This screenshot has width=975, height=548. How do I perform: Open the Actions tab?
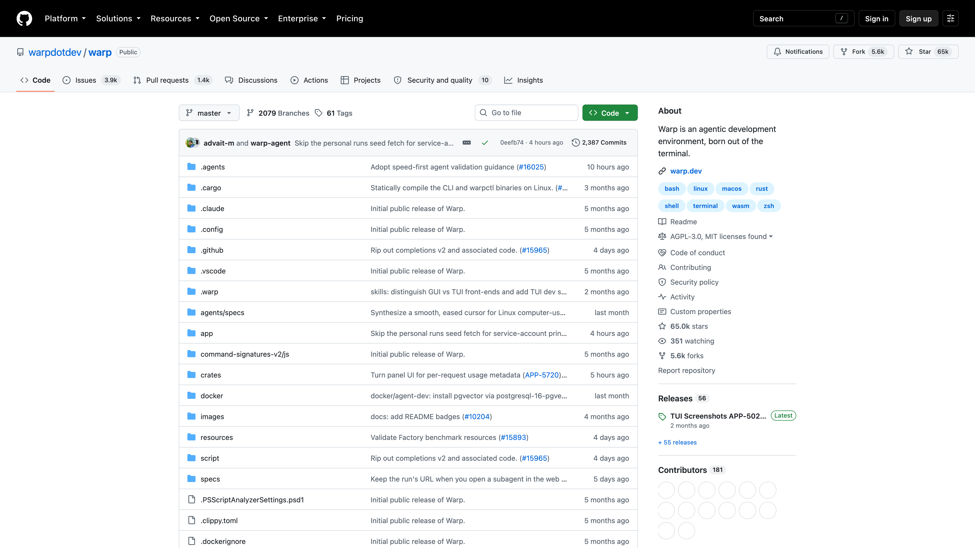click(x=309, y=80)
